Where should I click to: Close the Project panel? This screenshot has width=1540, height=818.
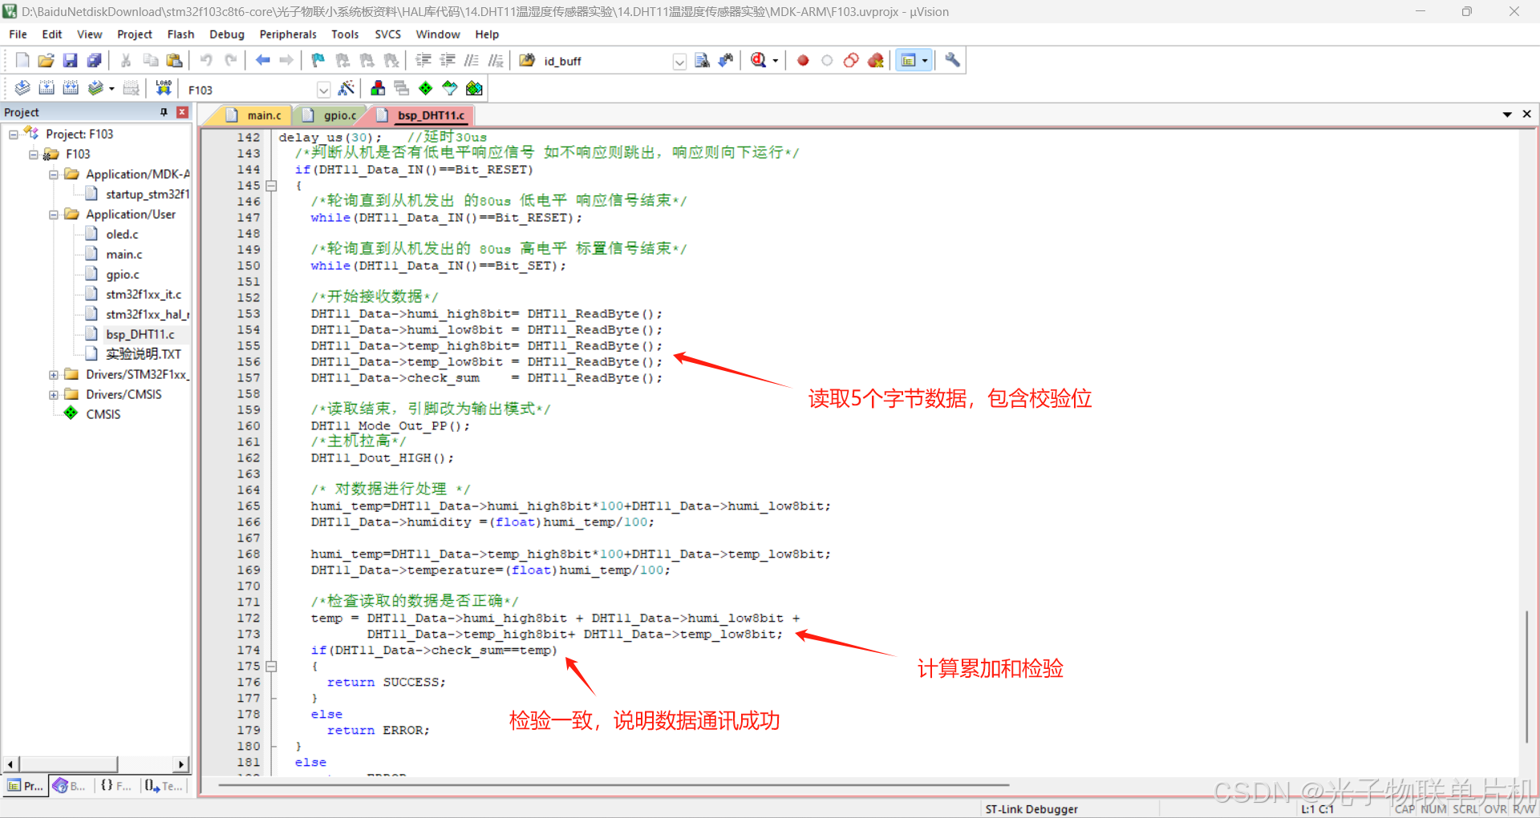coord(182,112)
